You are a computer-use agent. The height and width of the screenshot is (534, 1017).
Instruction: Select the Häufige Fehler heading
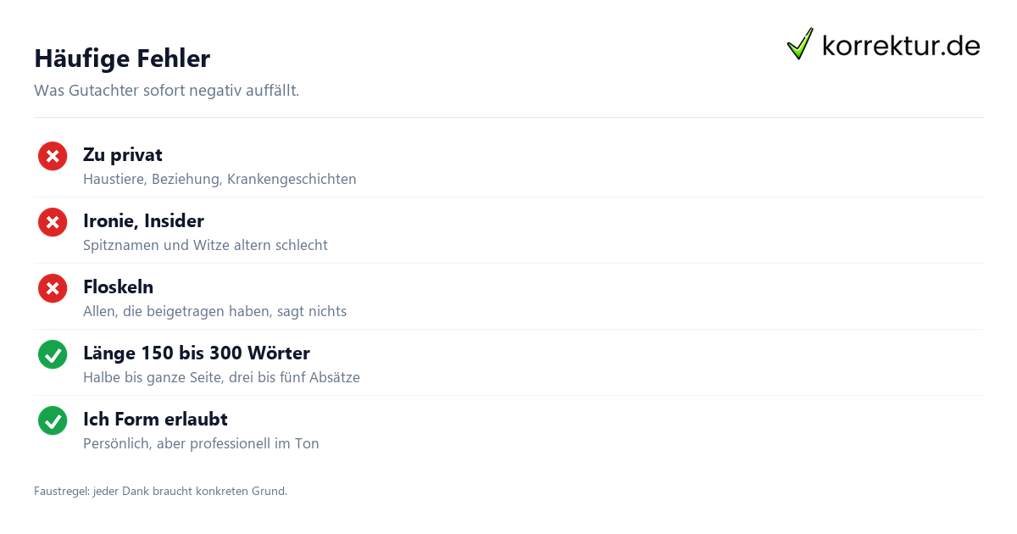[x=122, y=58]
